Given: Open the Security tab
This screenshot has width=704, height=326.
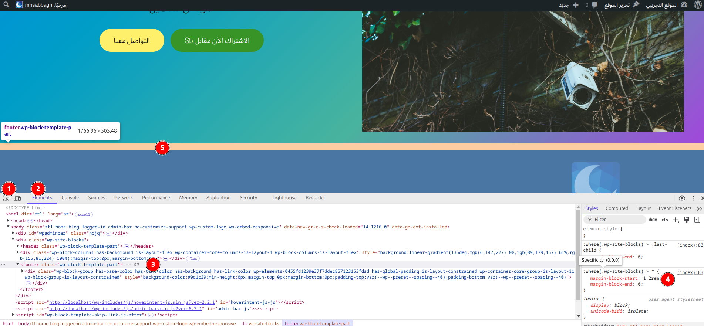Looking at the screenshot, I should click(249, 198).
